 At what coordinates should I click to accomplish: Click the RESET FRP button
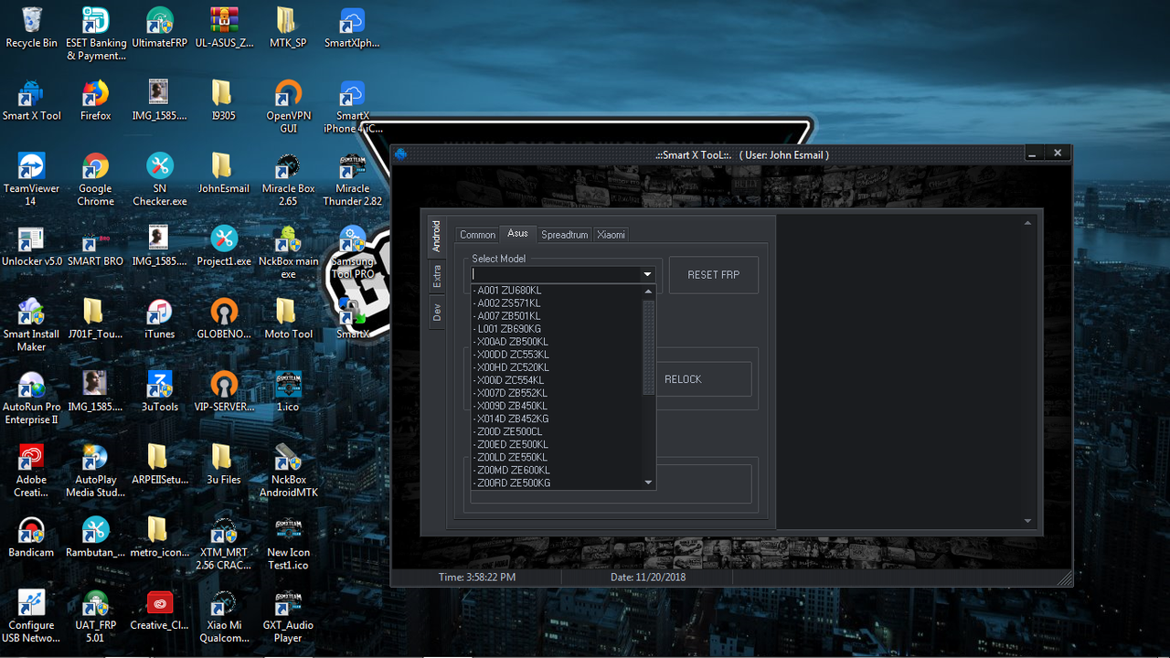click(x=714, y=275)
